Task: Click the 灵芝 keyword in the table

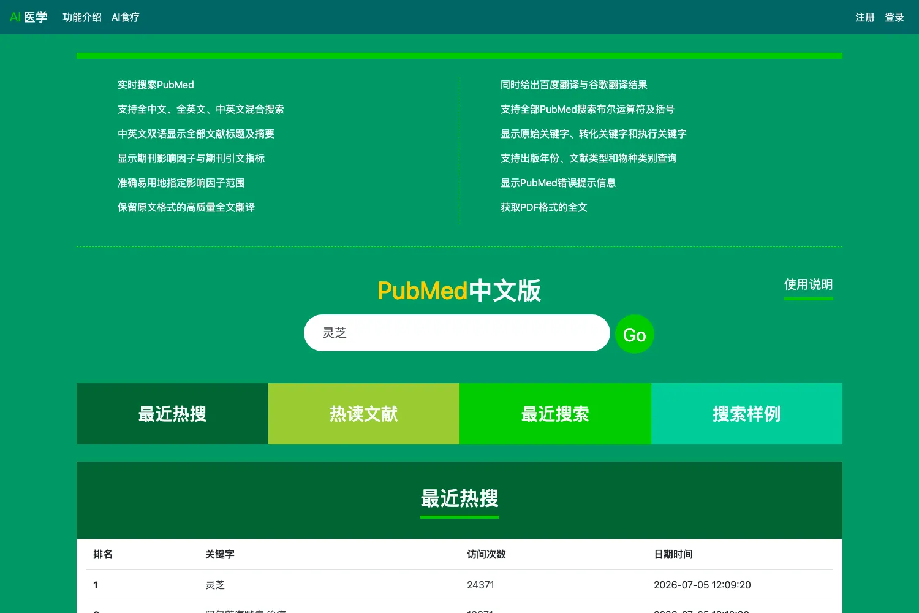Action: point(215,585)
